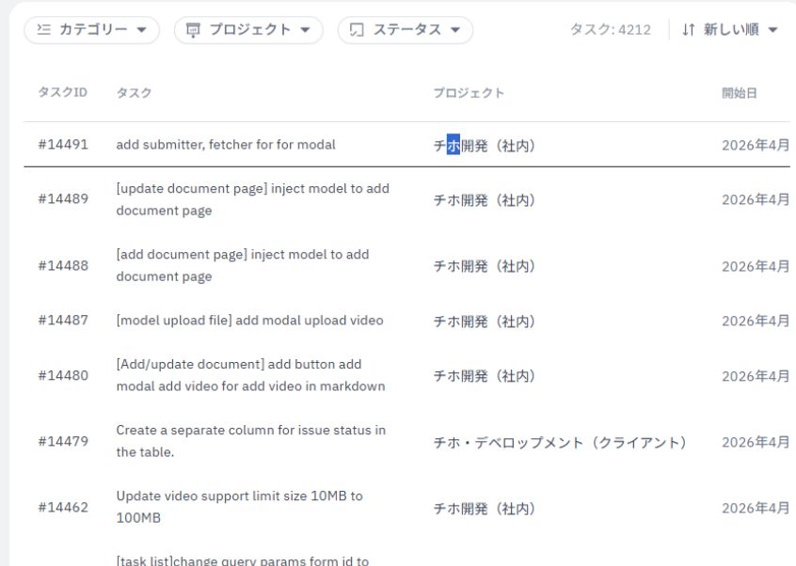This screenshot has width=796, height=566.
Task: Click the プロジェクト column header
Action: [x=469, y=93]
